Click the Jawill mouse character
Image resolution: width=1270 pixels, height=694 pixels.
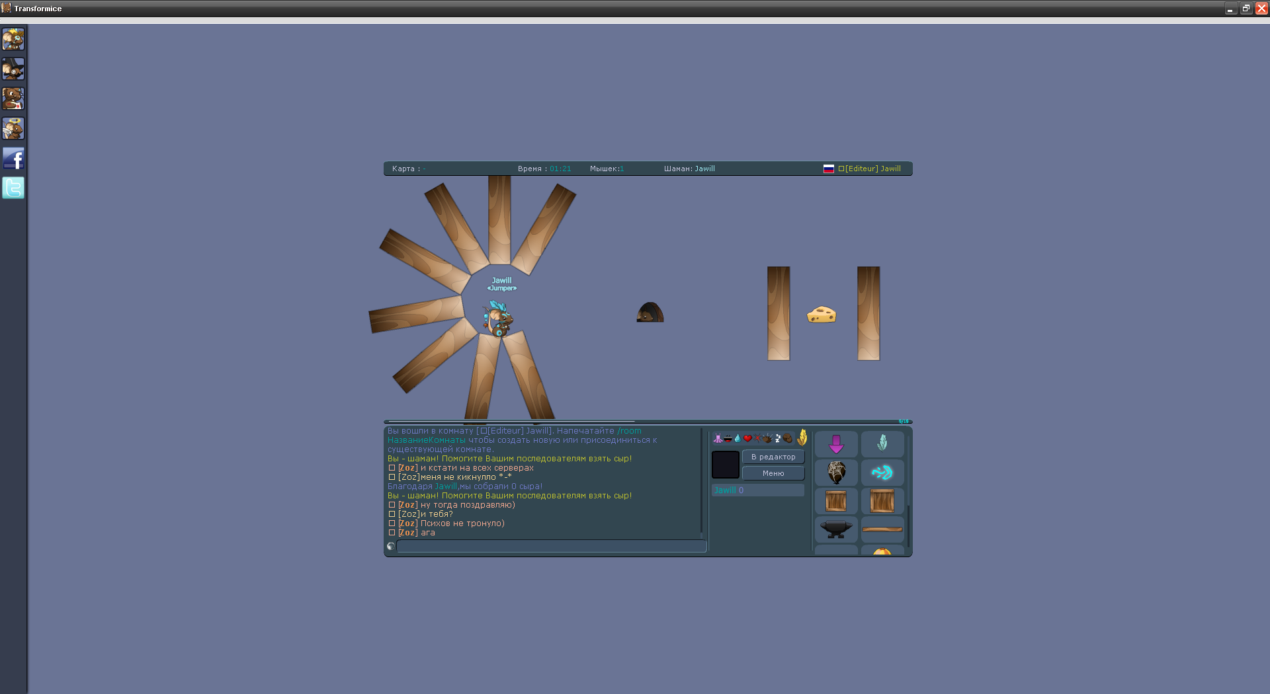[x=497, y=319]
